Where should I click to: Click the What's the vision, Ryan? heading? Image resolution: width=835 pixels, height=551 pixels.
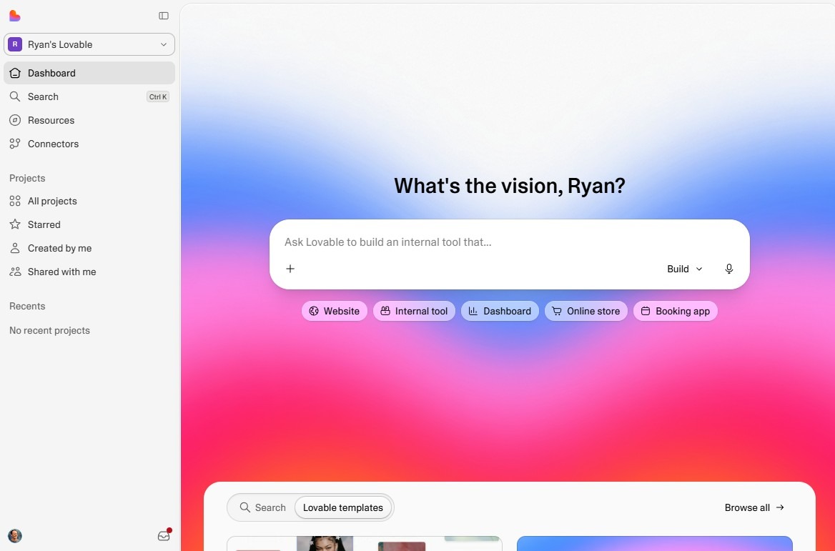[x=510, y=186]
